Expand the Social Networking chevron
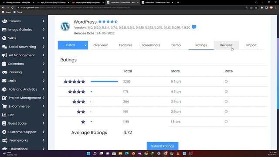 [x=44, y=47]
